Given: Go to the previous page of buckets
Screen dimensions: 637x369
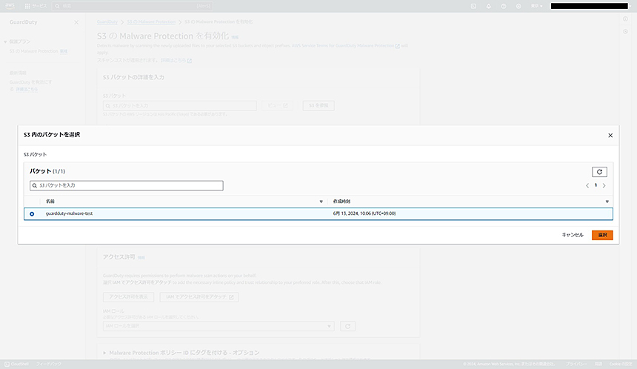Looking at the screenshot, I should click(x=587, y=186).
